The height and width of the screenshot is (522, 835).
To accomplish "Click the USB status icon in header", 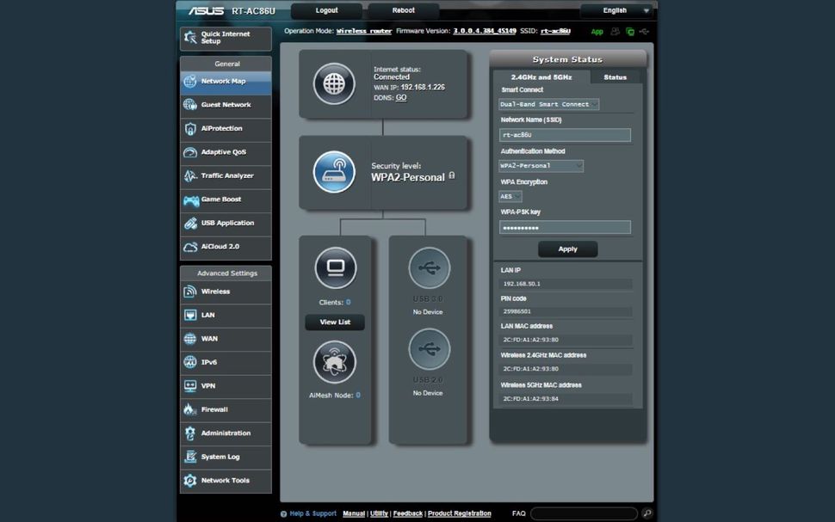I will 645,32.
